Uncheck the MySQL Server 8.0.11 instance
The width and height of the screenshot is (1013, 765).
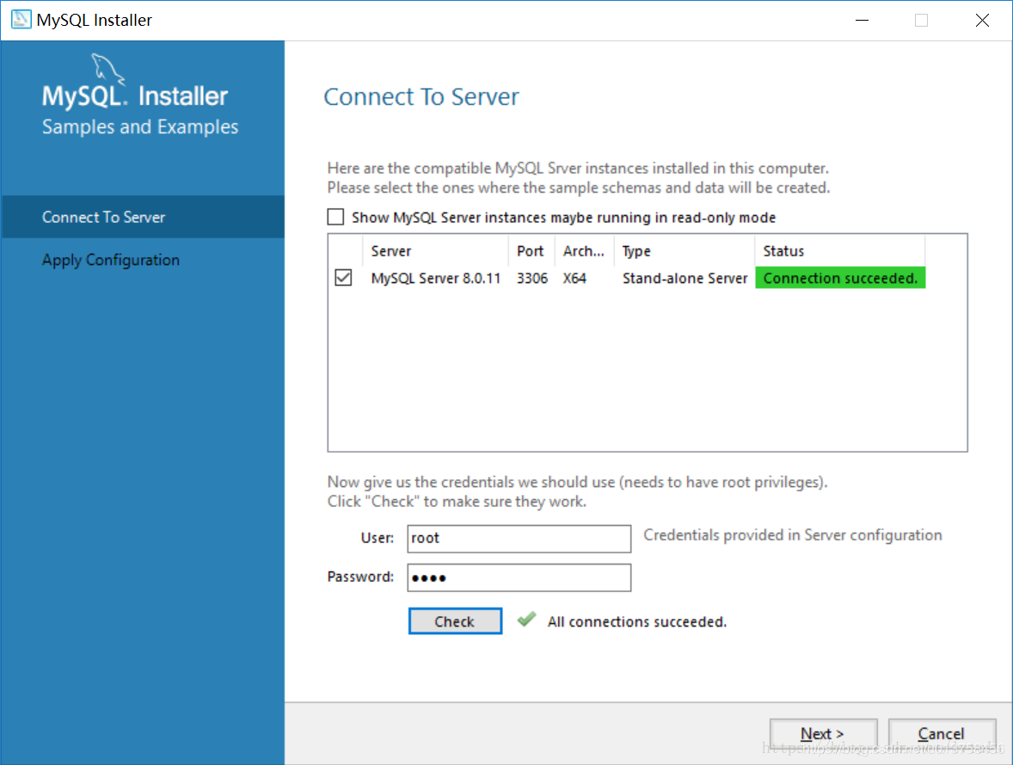[x=343, y=277]
